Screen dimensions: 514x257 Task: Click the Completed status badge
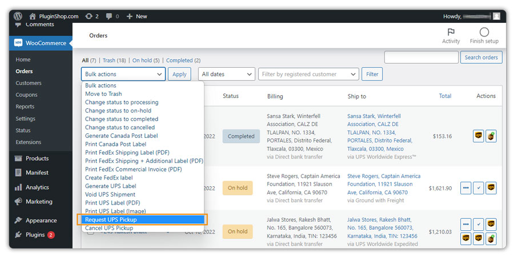pyautogui.click(x=241, y=136)
